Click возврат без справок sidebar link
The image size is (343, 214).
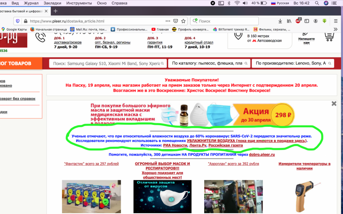(x=18, y=99)
